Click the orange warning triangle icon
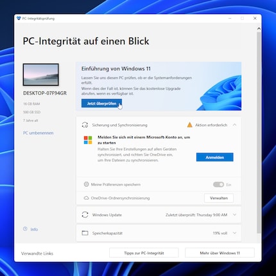Image resolution: width=276 pixels, height=276 pixels. click(x=189, y=125)
